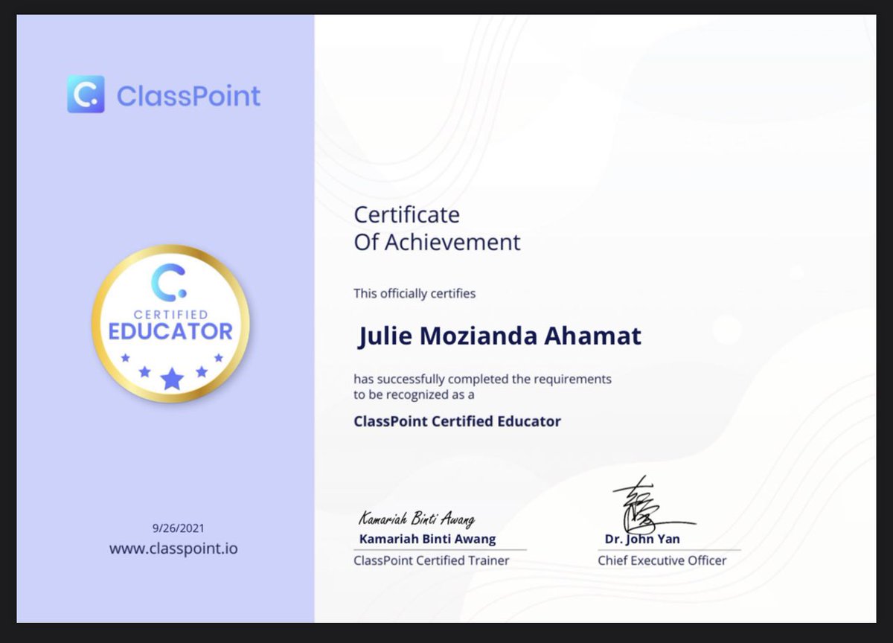This screenshot has width=893, height=643.
Task: Click the Certified Educator gold badge
Action: click(x=171, y=324)
